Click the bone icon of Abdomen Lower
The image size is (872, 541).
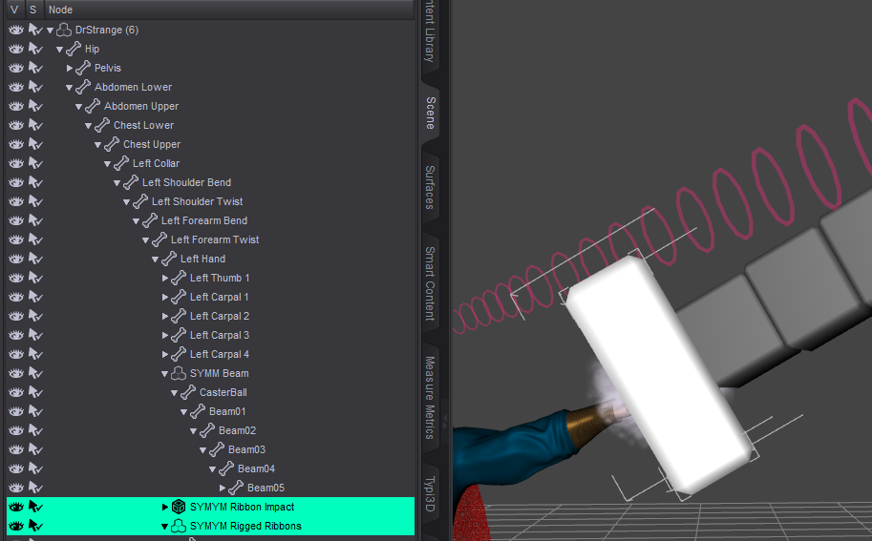(x=83, y=87)
